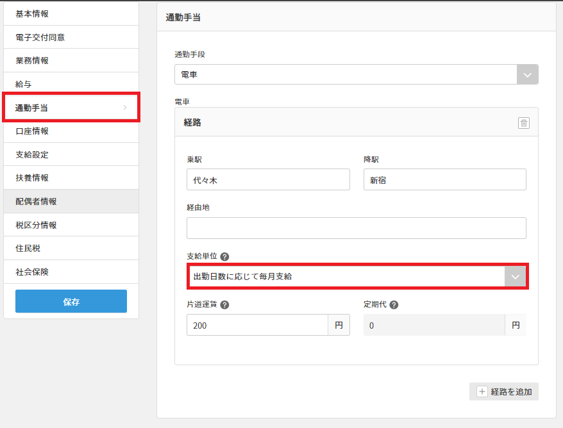This screenshot has height=428, width=563.
Task: Click the 円 unit beside 片道運賃
Action: pos(339,325)
